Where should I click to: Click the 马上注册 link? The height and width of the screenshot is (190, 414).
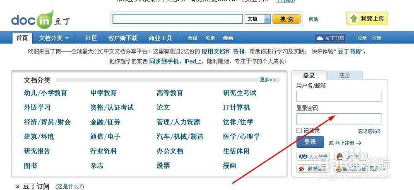point(344,143)
